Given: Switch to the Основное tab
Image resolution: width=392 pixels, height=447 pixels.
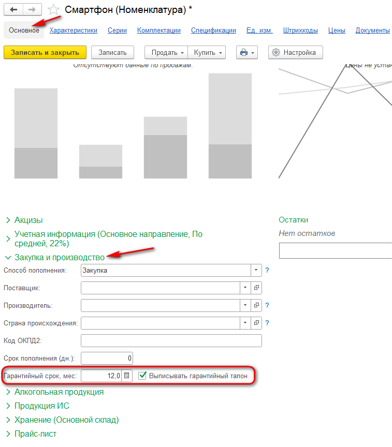Looking at the screenshot, I should [24, 30].
